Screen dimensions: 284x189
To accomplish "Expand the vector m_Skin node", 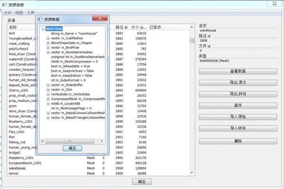I will tap(48, 90).
